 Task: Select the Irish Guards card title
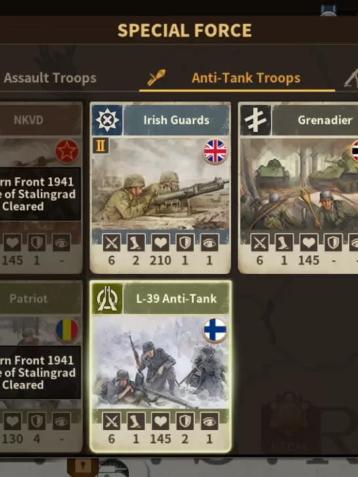coord(176,120)
